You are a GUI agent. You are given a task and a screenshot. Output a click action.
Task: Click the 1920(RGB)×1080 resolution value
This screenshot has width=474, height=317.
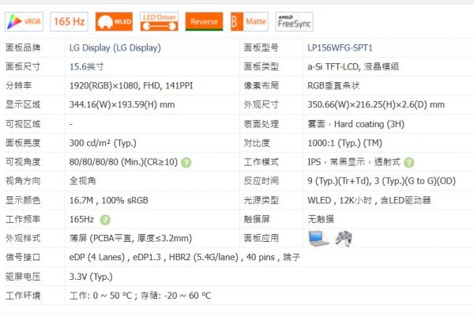pyautogui.click(x=131, y=85)
